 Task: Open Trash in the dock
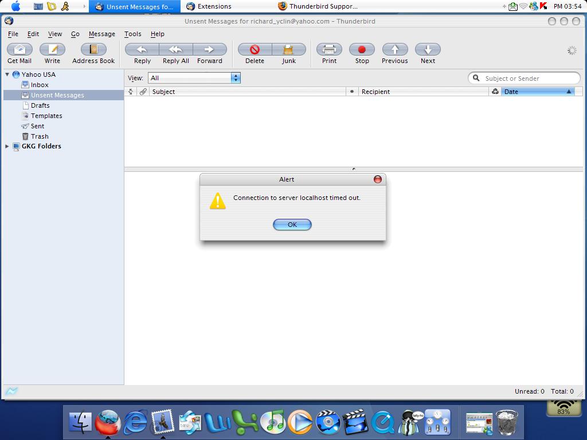pos(507,422)
